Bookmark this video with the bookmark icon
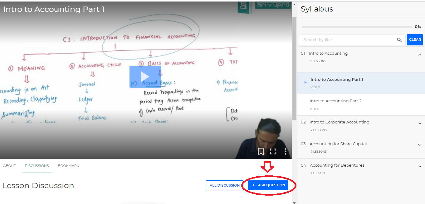425x204 pixels. pyautogui.click(x=261, y=151)
